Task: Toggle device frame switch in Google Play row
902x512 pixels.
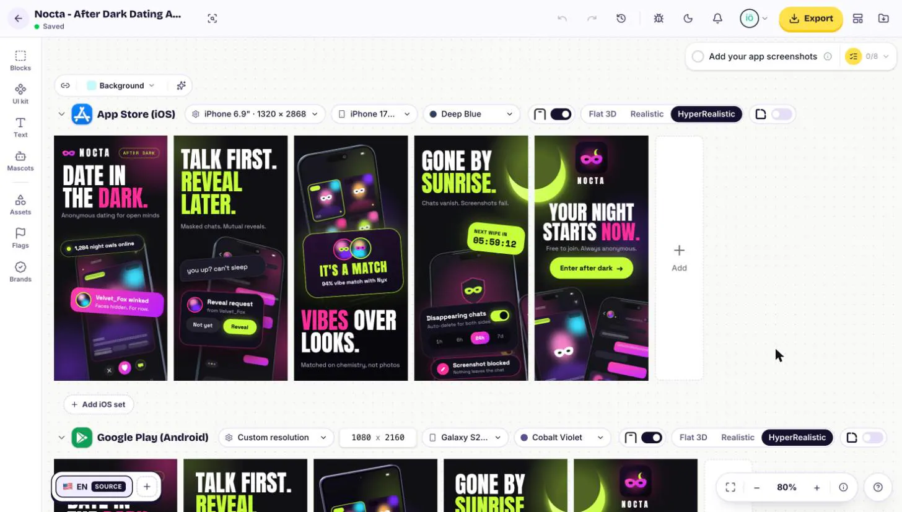Action: click(x=652, y=438)
